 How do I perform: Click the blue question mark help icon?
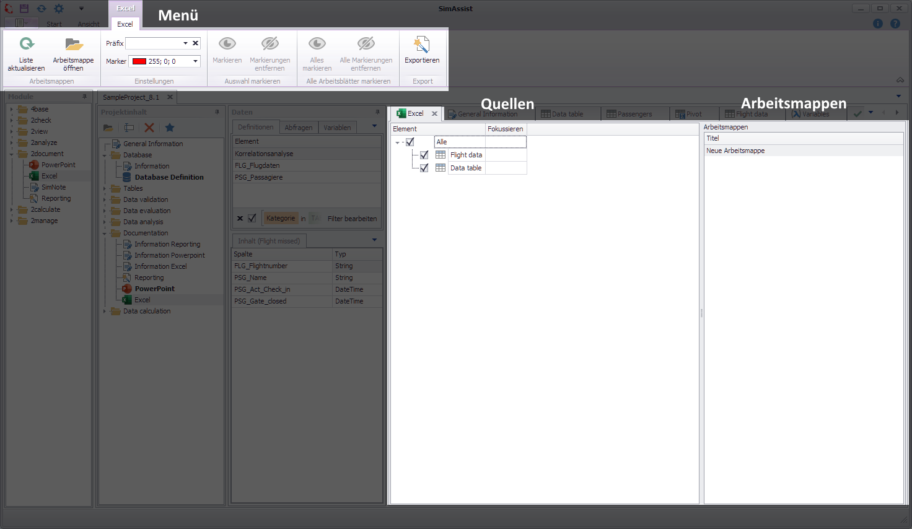click(x=895, y=24)
